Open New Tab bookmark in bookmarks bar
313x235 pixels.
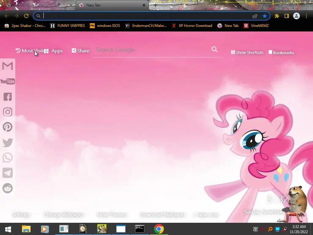tap(228, 26)
